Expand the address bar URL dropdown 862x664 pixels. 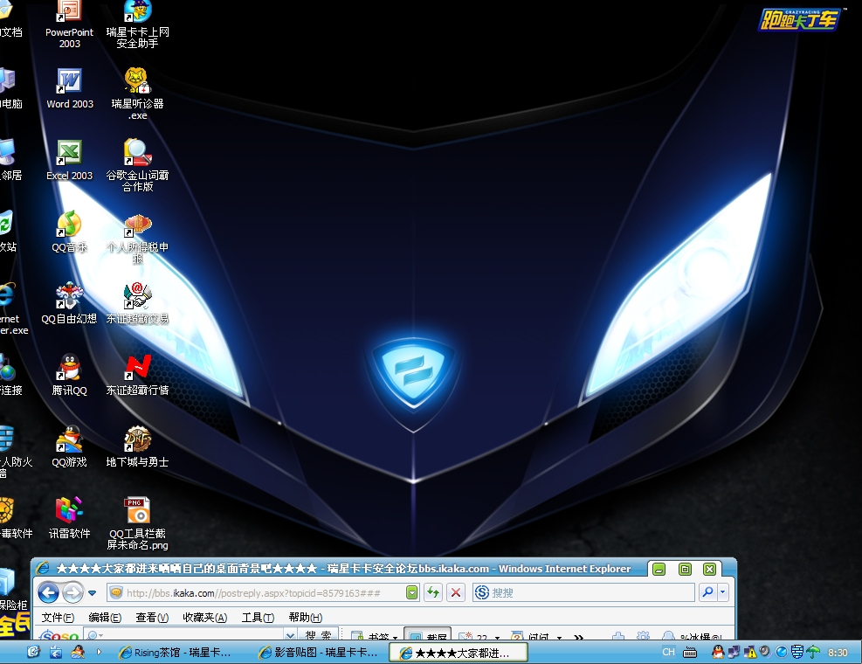[412, 593]
